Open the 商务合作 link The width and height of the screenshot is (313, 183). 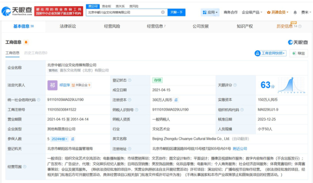(231, 12)
